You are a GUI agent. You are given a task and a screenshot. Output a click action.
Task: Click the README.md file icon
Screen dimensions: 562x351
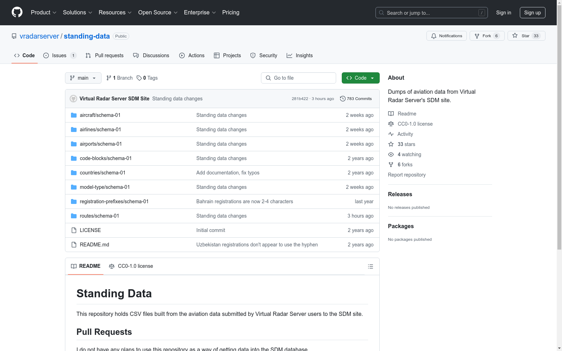coord(74,245)
